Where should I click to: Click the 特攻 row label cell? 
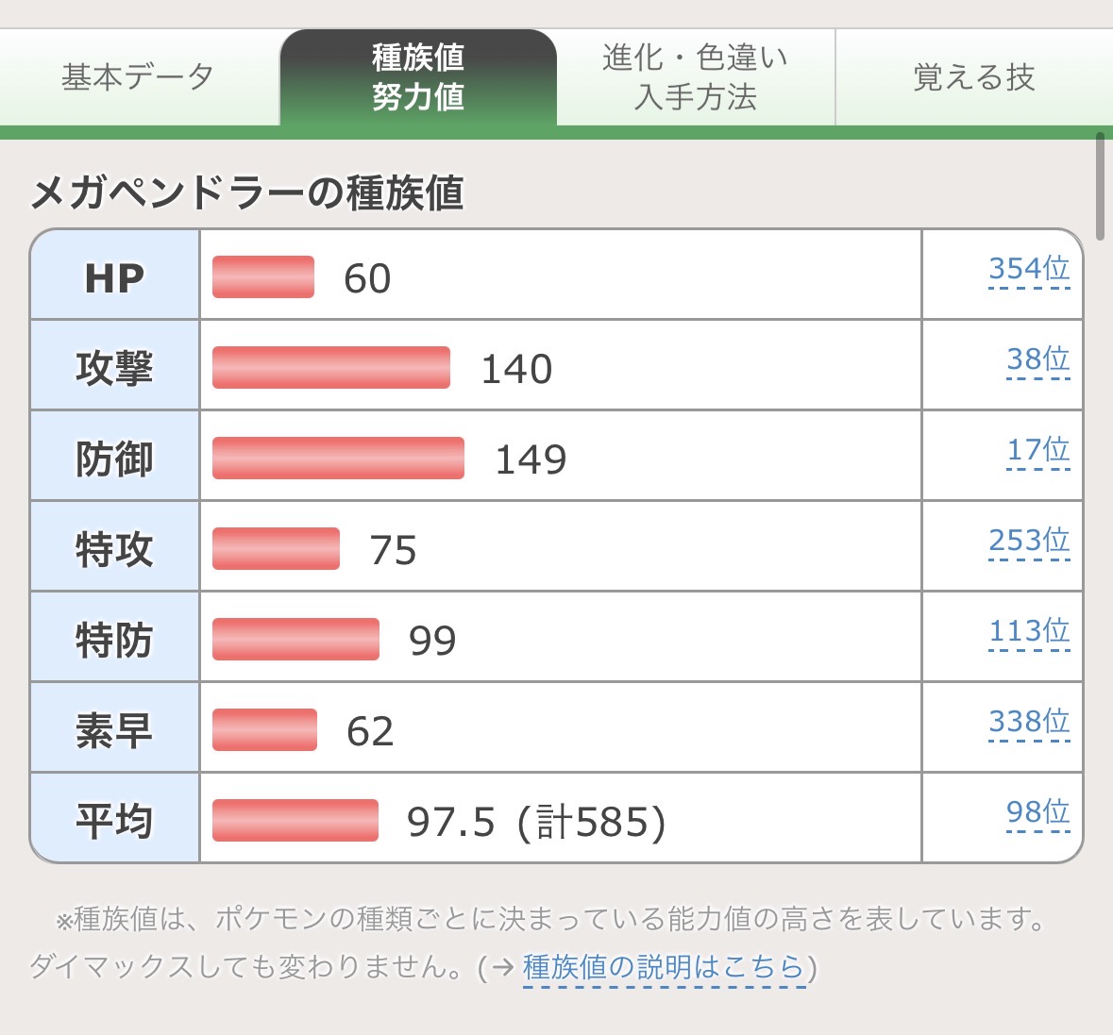(x=114, y=547)
